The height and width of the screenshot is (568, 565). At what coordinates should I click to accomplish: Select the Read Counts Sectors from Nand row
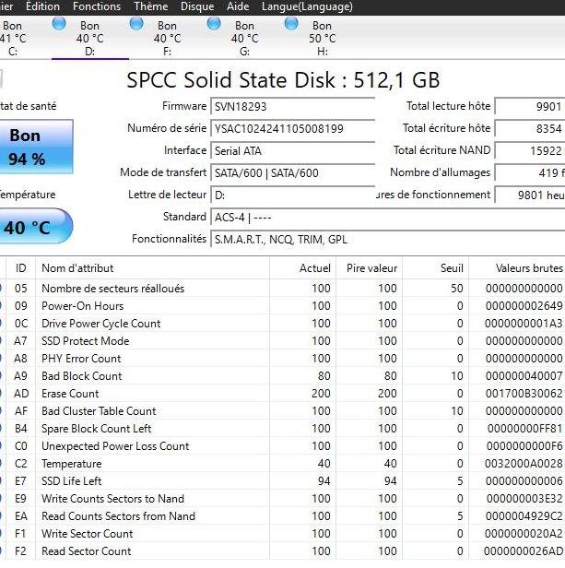click(282, 515)
